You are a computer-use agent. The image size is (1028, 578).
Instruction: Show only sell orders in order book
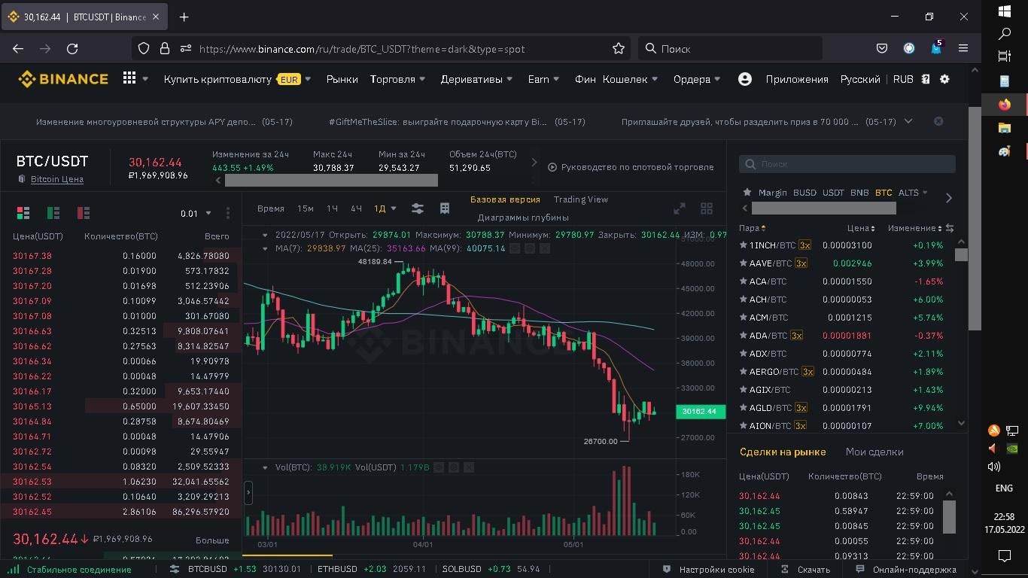coord(84,213)
